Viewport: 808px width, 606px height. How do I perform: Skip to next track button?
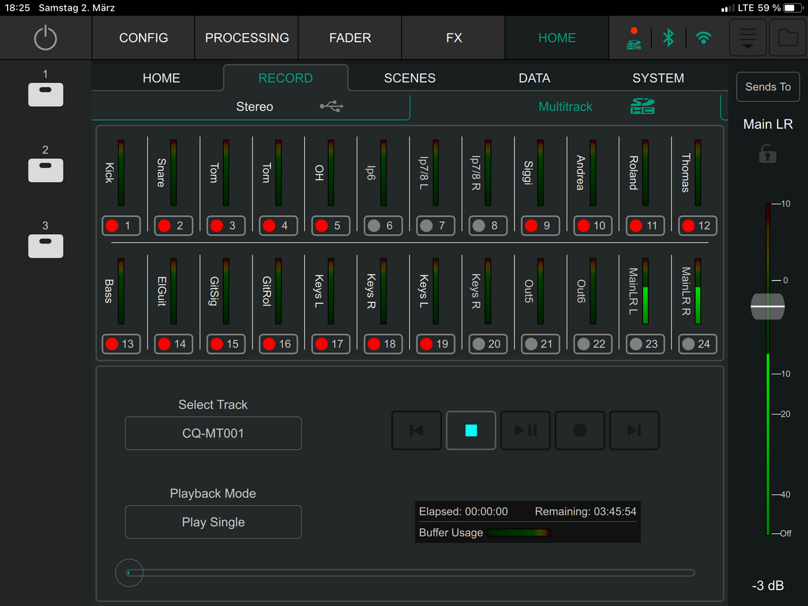634,431
